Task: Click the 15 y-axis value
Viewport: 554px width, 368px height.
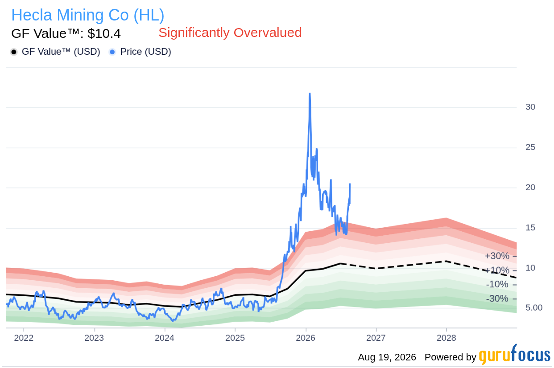Action: tap(530, 228)
